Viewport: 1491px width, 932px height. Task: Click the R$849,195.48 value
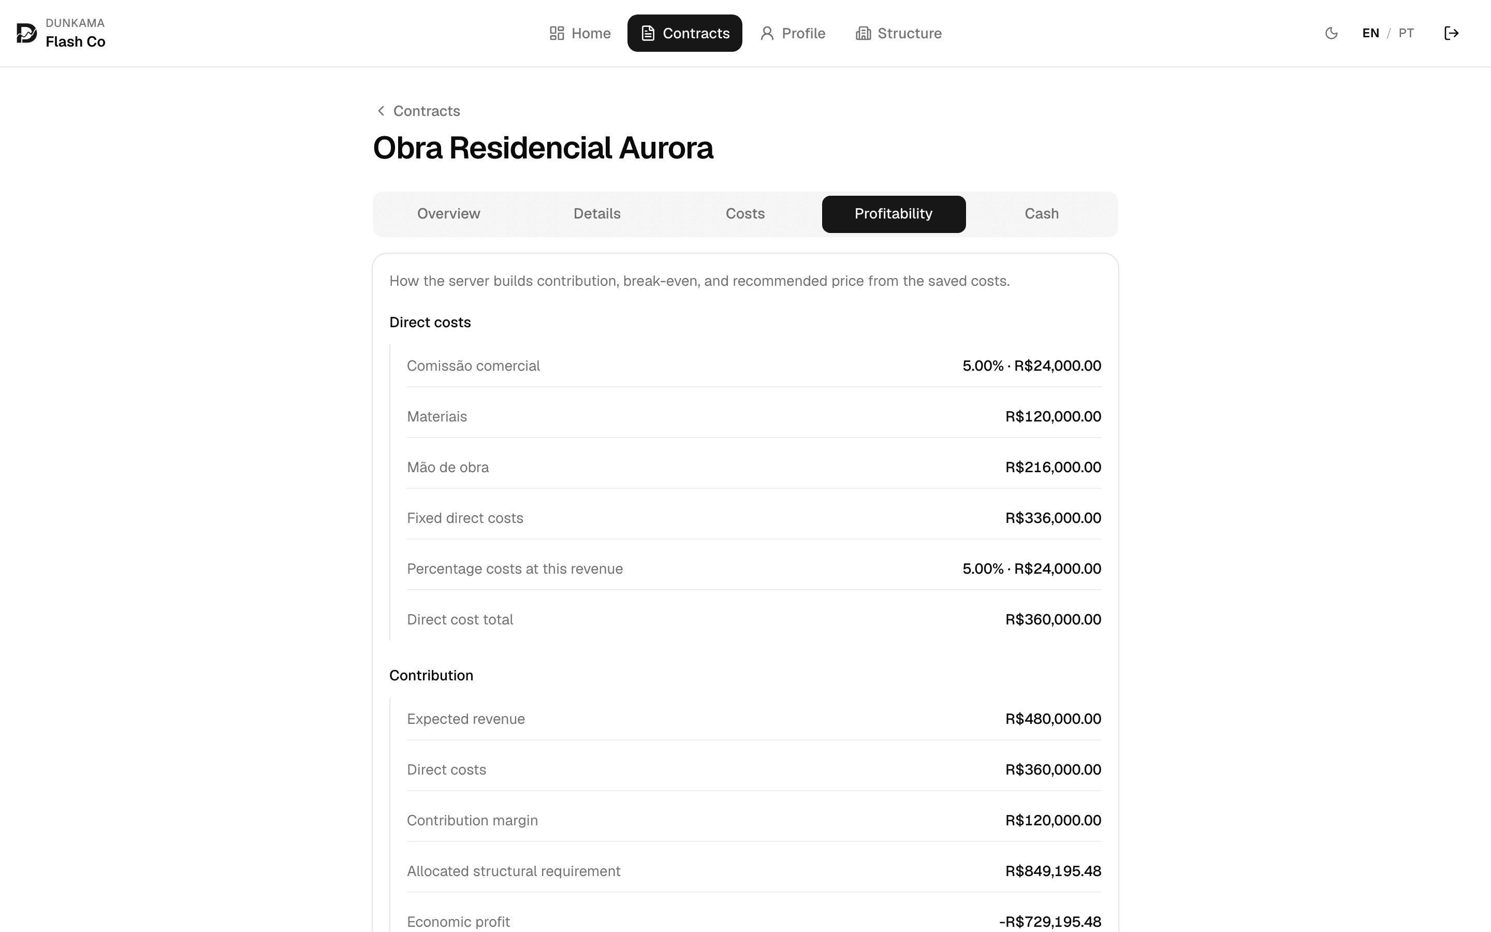click(x=1053, y=871)
